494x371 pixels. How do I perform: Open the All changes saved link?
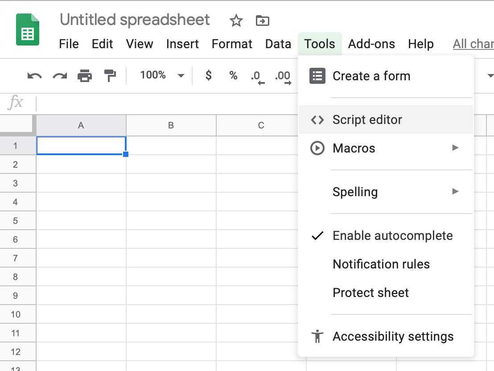click(473, 44)
